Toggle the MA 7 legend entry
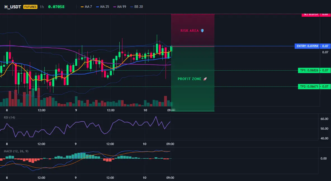This screenshot has height=181, width=331. [x=86, y=7]
